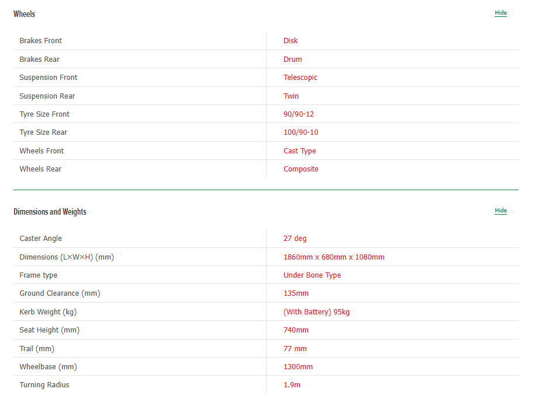
Task: Click the Frame type label
Action: [38, 275]
